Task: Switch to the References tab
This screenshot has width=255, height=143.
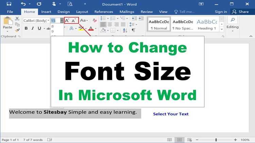Action: 104,12
